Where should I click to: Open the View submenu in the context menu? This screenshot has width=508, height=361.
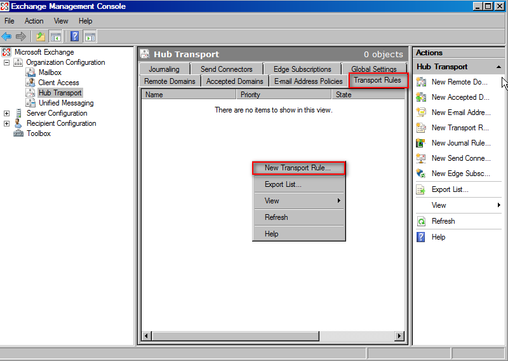click(298, 201)
